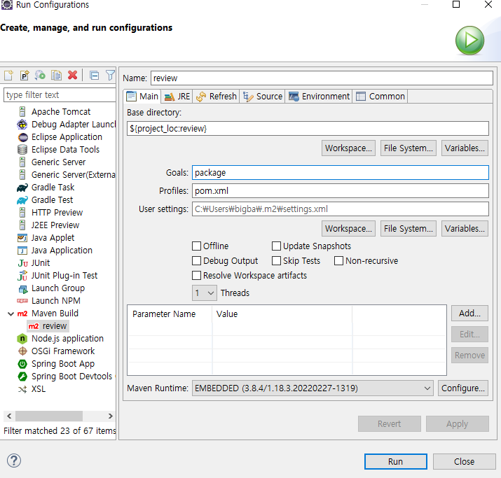Switch to the Source tab
501x478 pixels.
pos(263,97)
